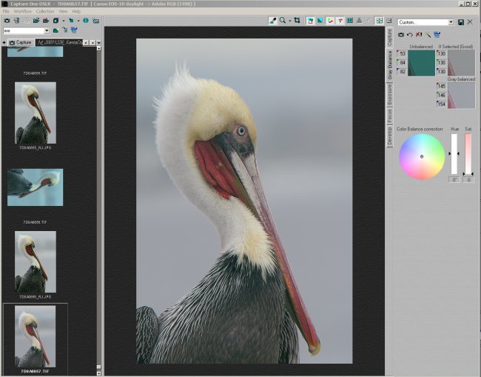Open the Workflow menu
This screenshot has width=481, height=377.
[x=22, y=12]
